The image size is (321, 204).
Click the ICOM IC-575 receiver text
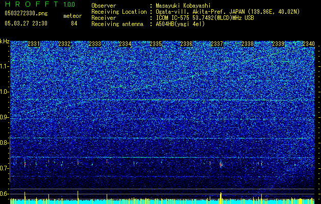tap(205, 18)
